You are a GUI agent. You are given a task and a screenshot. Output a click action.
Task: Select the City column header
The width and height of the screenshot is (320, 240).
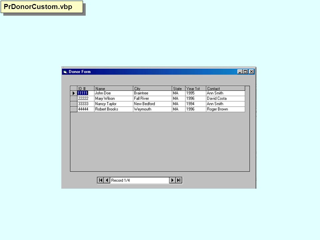pos(152,88)
